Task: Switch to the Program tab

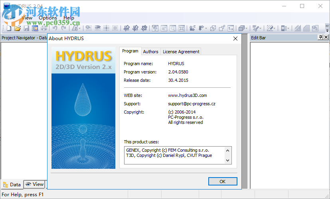Action: pyautogui.click(x=130, y=51)
